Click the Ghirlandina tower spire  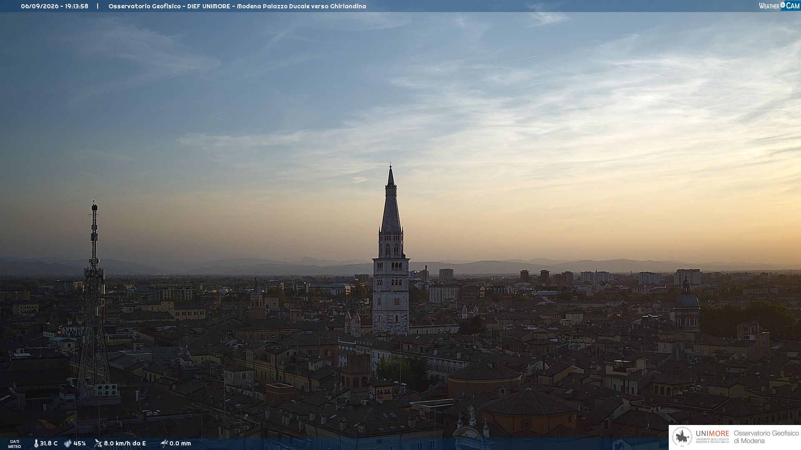coord(390,200)
